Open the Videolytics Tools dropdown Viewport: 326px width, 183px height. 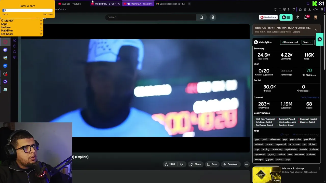pos(307,42)
